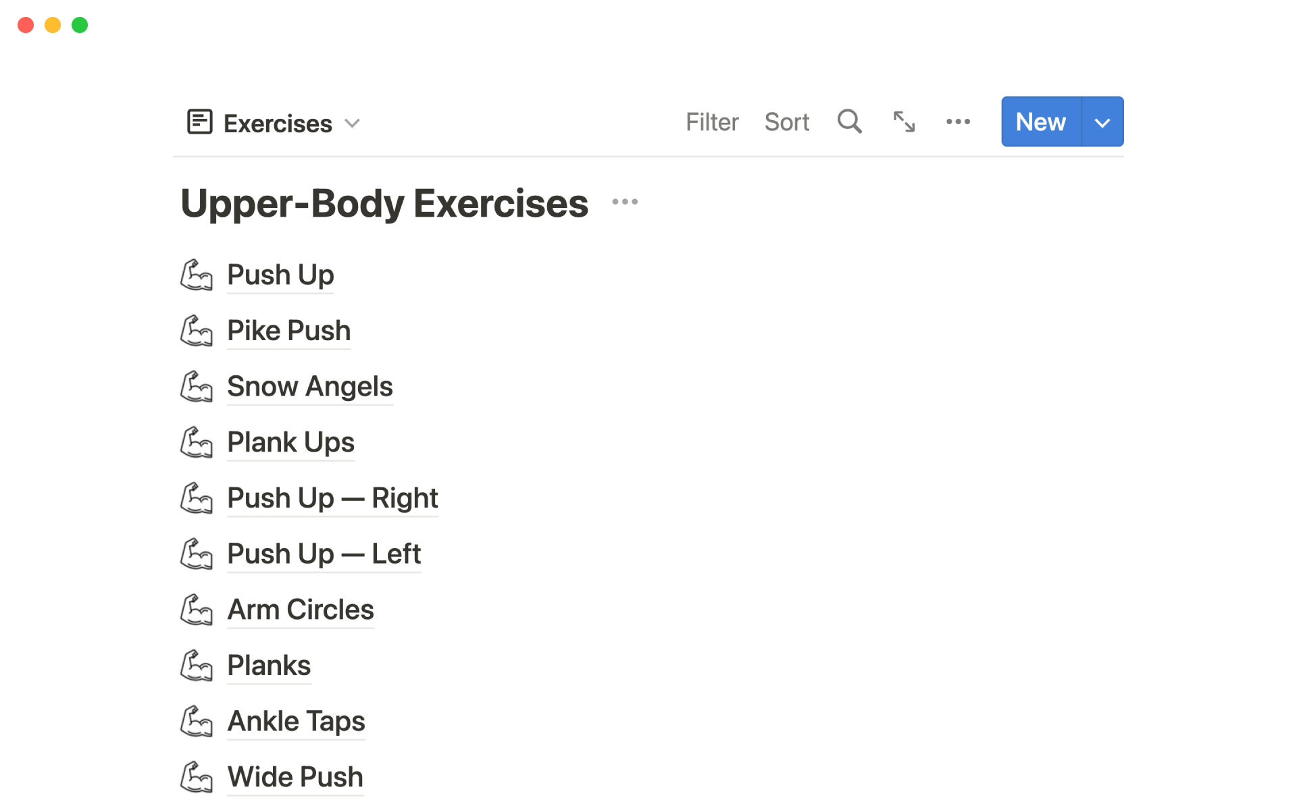1297x810 pixels.
Task: Open the Push Up — Right page
Action: (332, 498)
